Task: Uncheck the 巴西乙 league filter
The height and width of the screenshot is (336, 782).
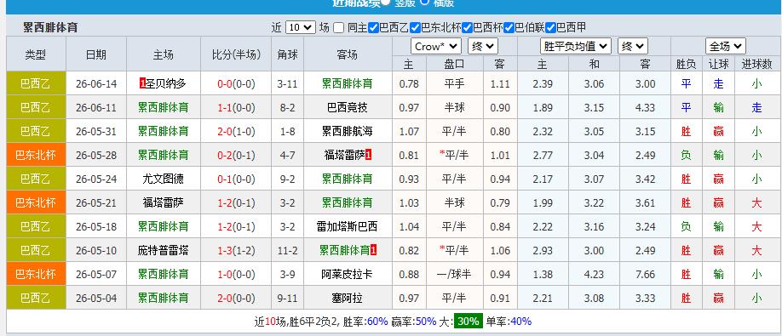Action: tap(374, 28)
